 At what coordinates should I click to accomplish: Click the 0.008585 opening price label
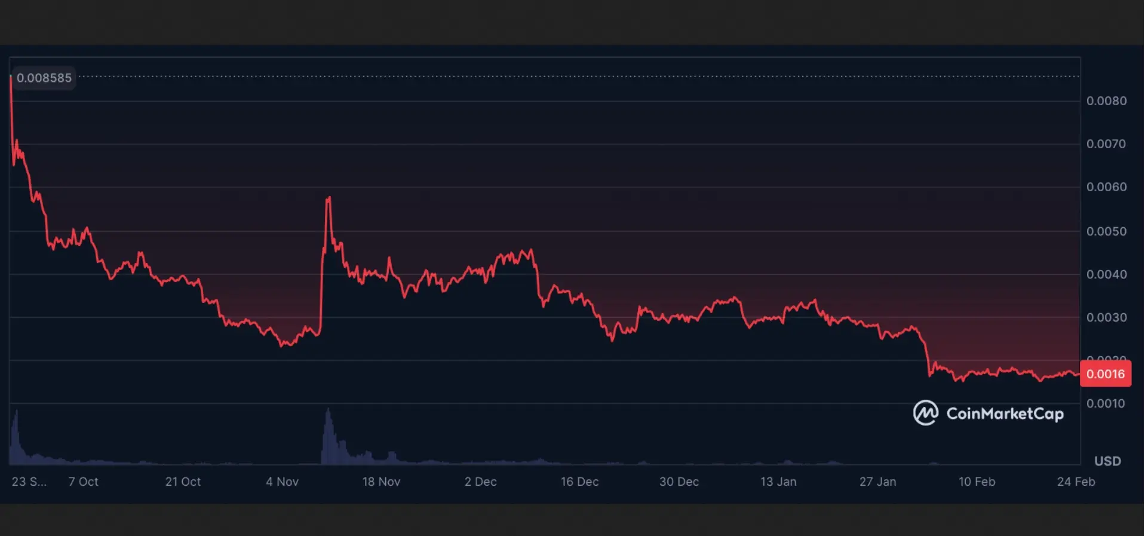[x=44, y=78]
